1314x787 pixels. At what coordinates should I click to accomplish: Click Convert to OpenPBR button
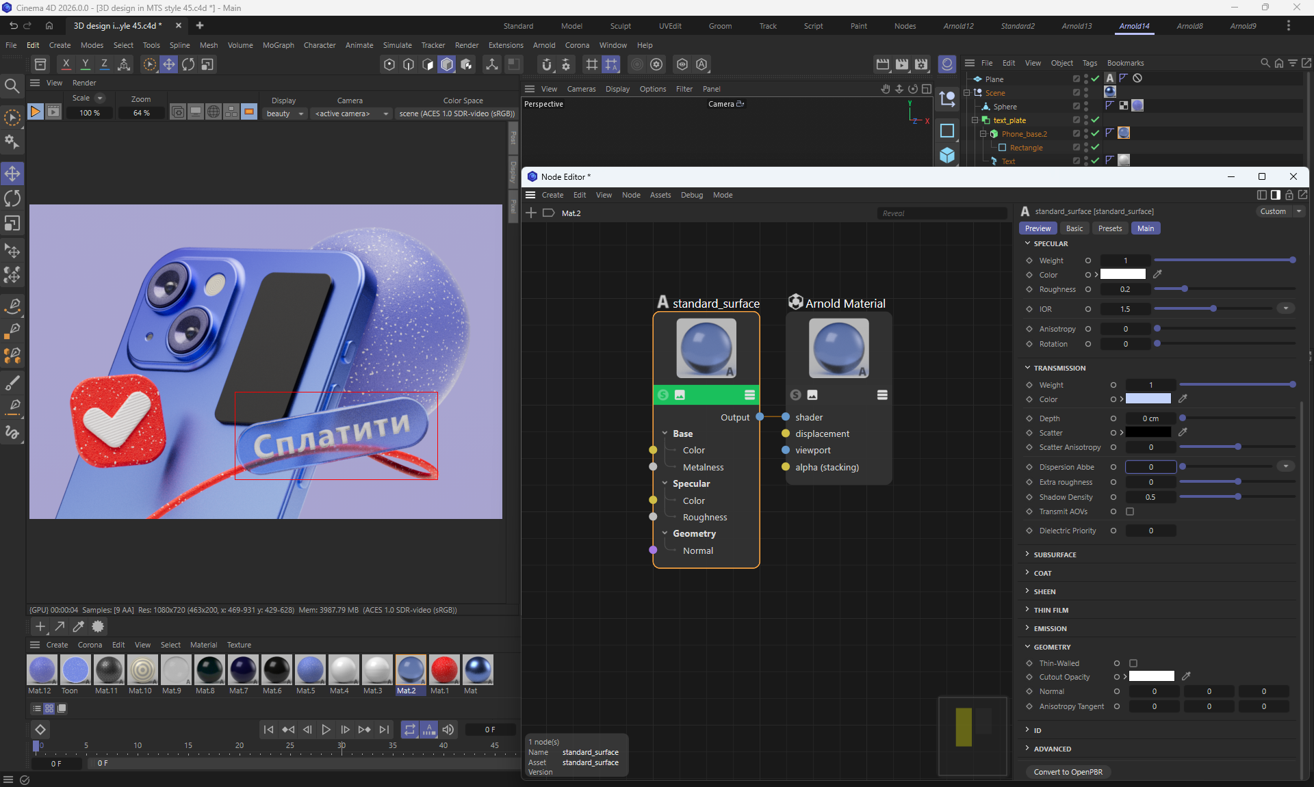tap(1068, 772)
